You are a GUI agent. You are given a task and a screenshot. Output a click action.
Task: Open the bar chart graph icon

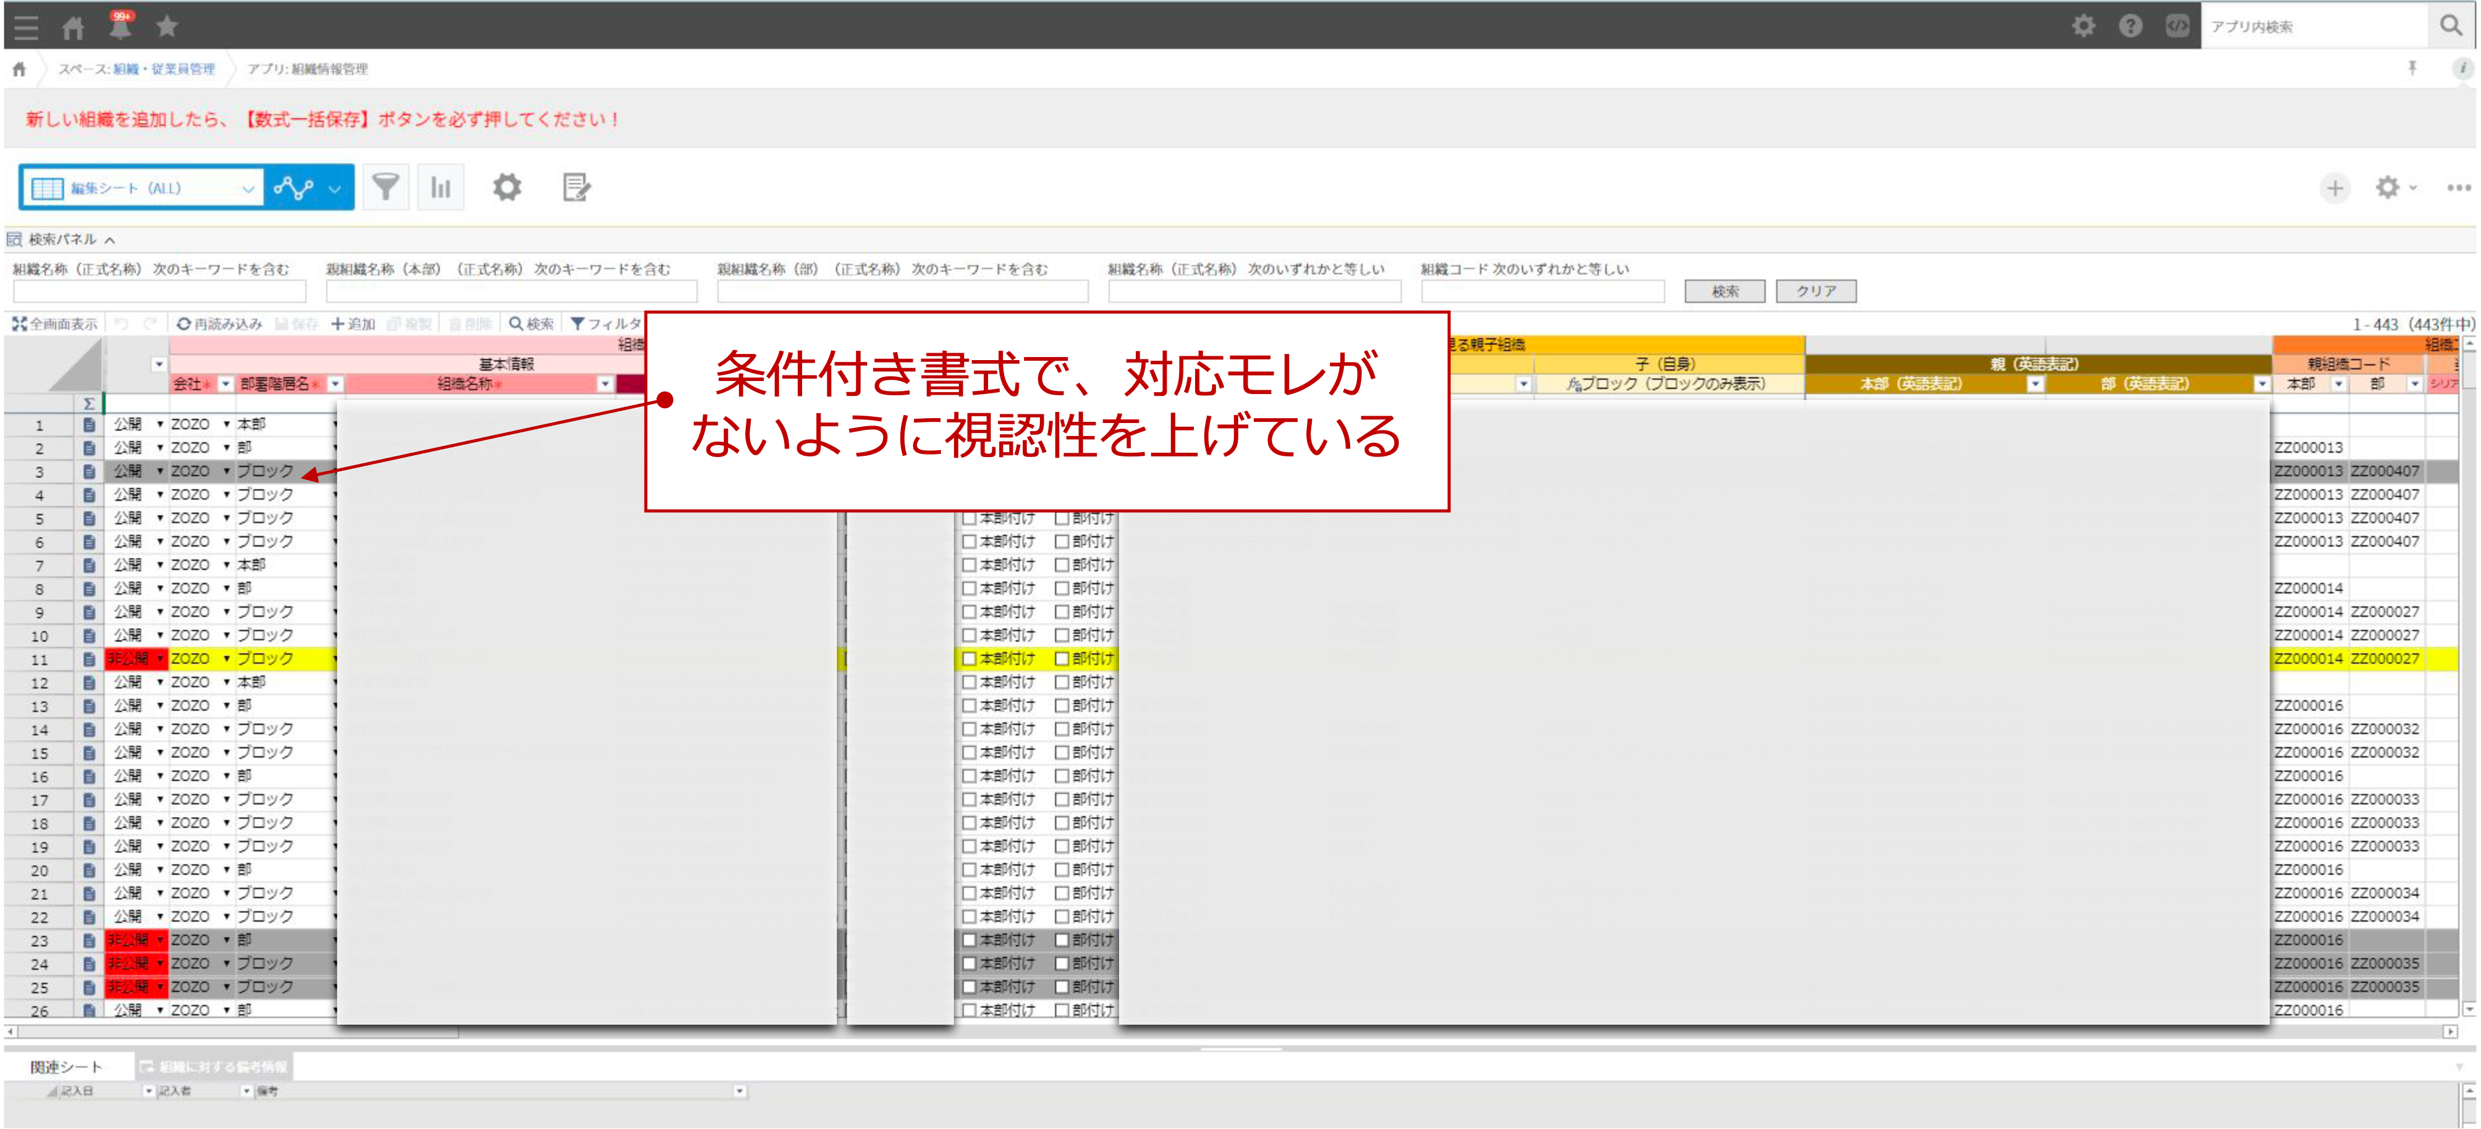coord(441,187)
